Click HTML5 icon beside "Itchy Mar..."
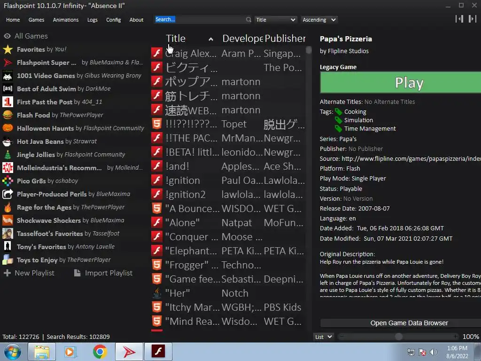Image resolution: width=481 pixels, height=361 pixels. (157, 307)
